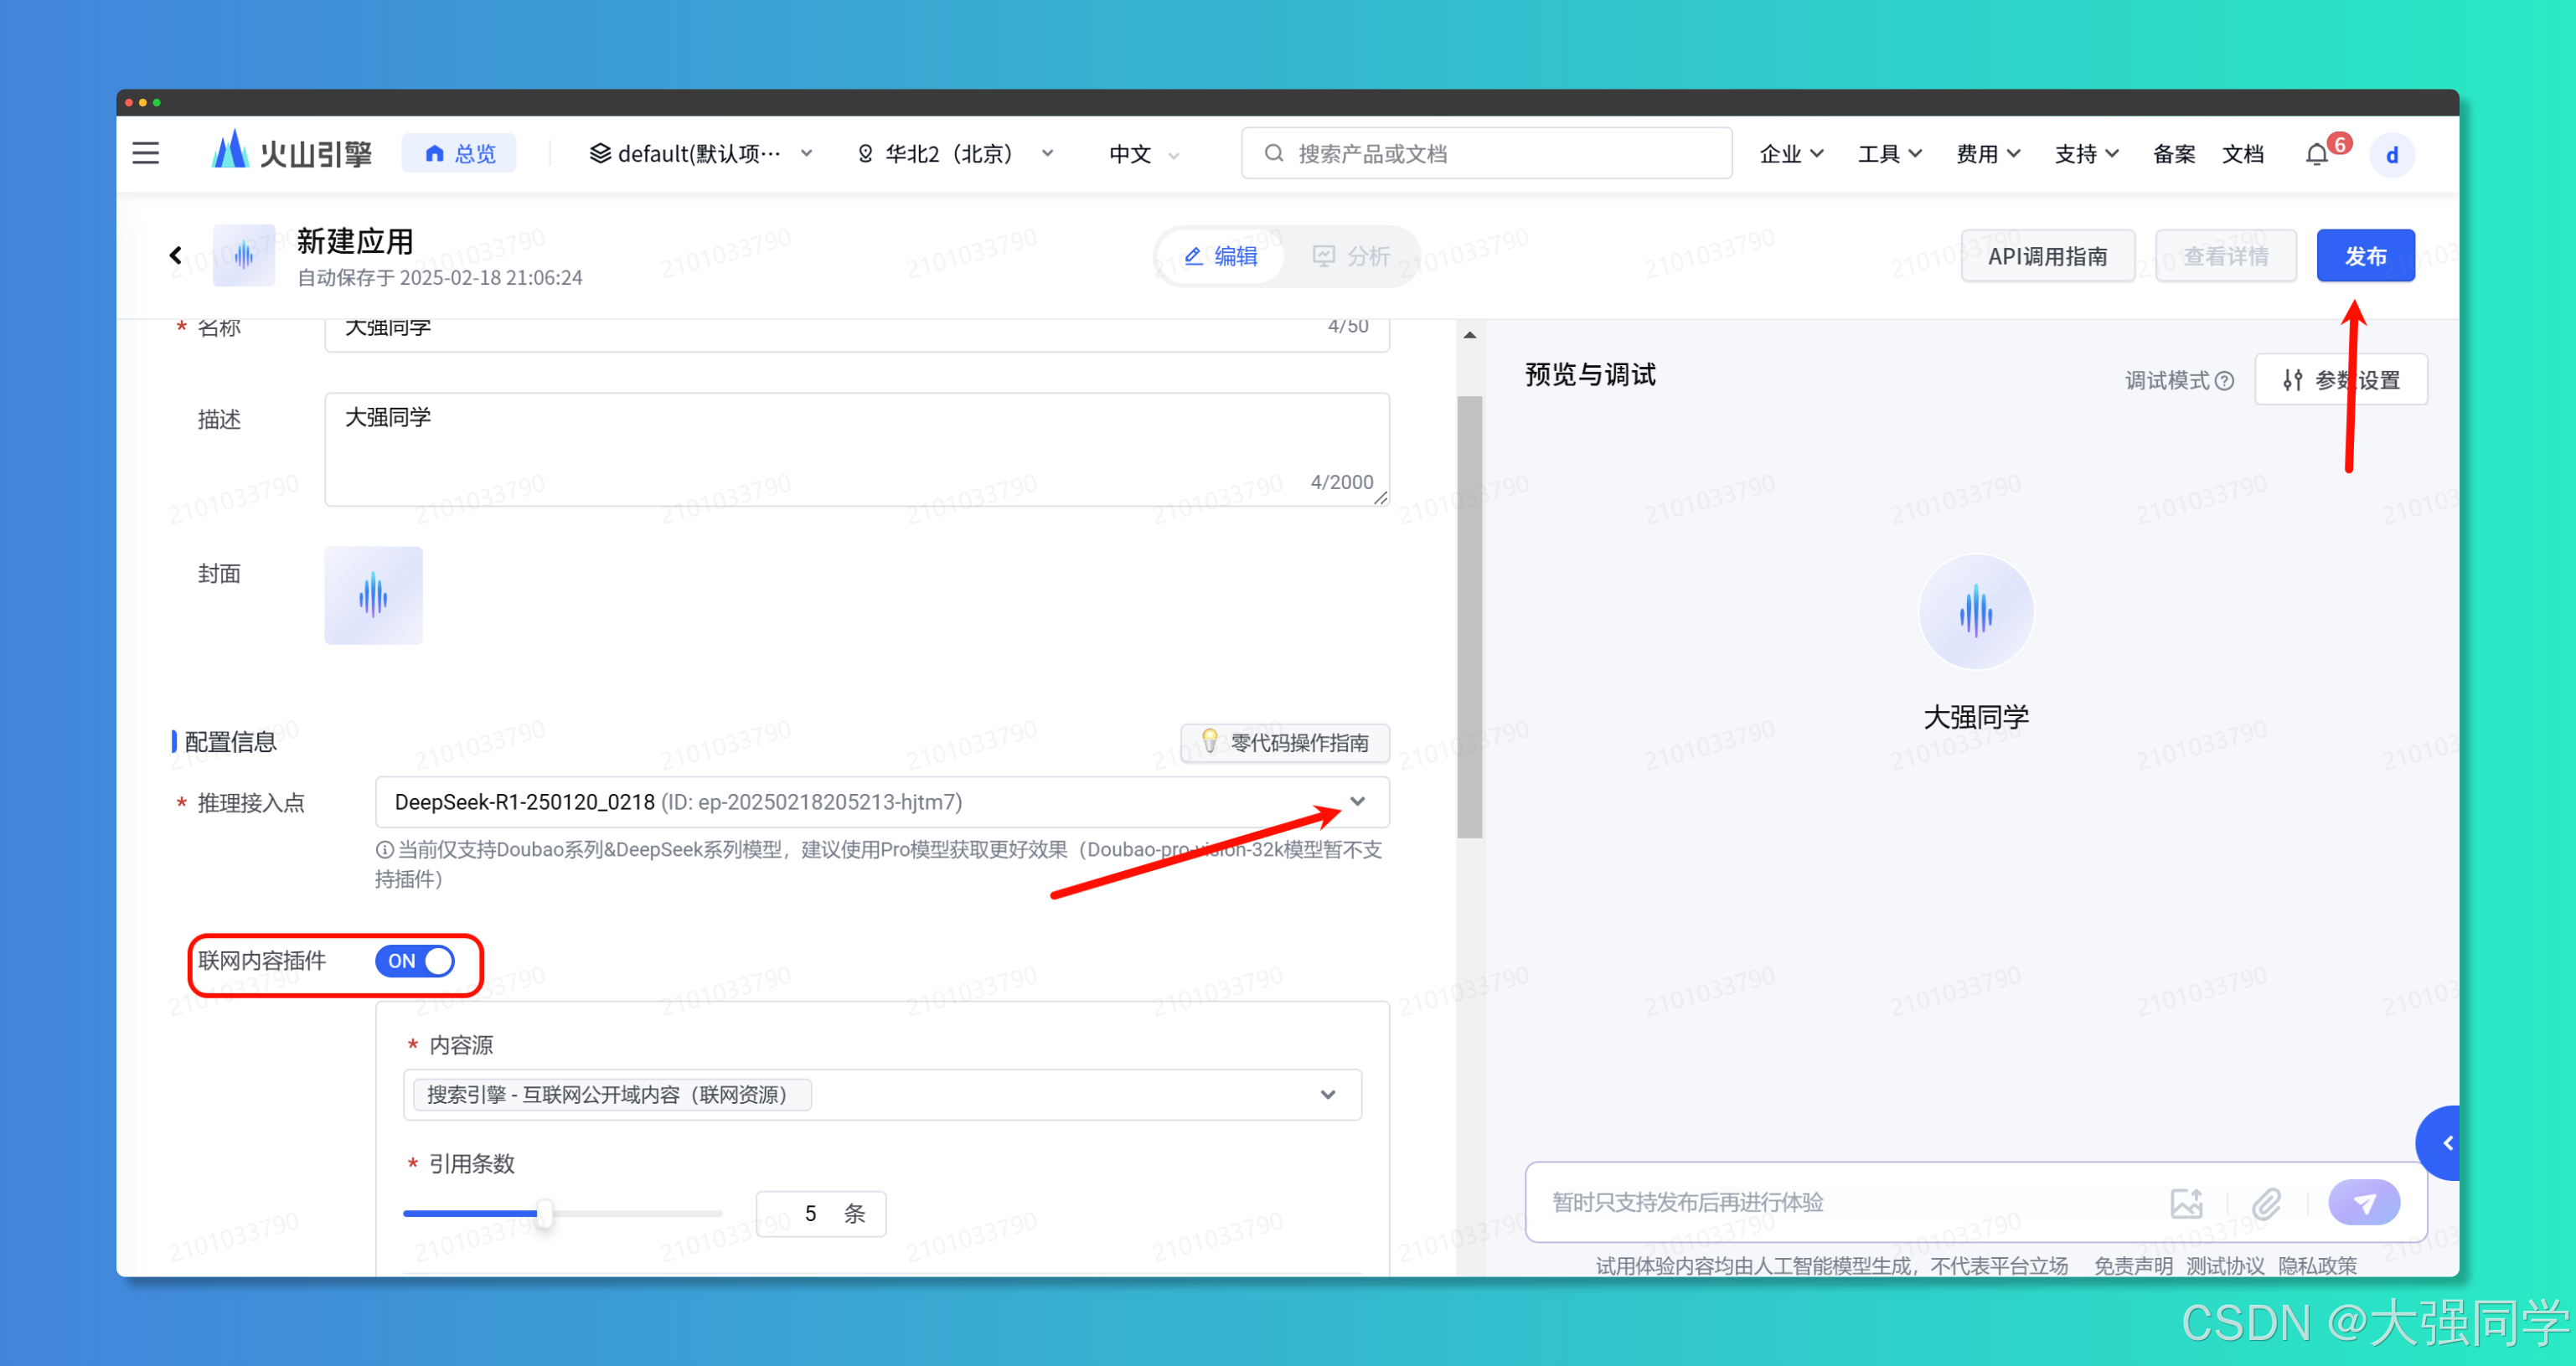Screen dimensions: 2576x1366
Task: Toggle off the 联网内容插件 switch
Action: (x=415, y=961)
